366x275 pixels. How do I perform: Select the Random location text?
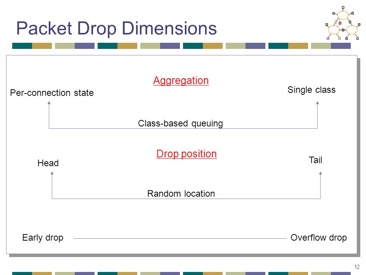point(181,194)
